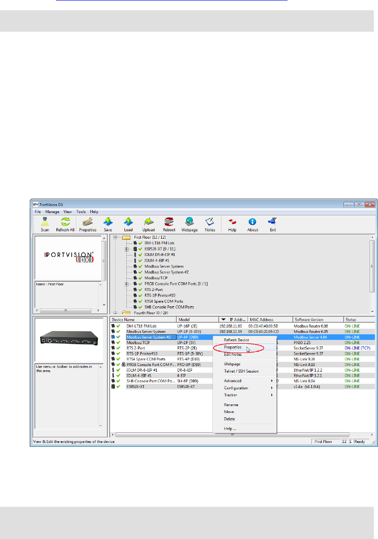Select RTS4 Spare COM Ports tree item
Screen dimensions: 378x539
[x=164, y=302]
